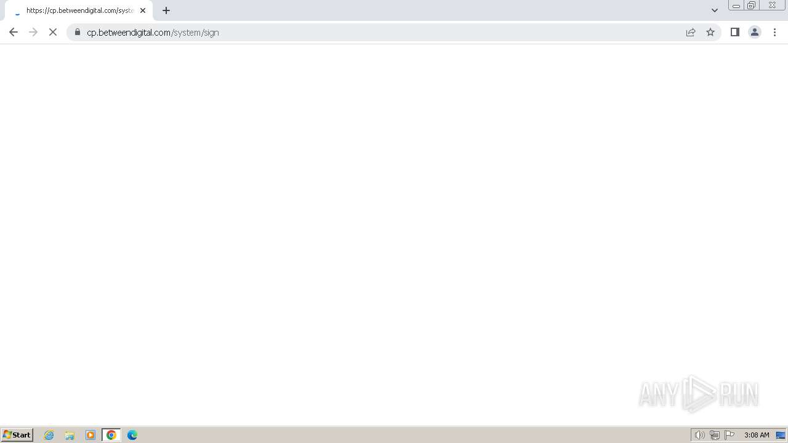
Task: Launch Microsoft Edge from the taskbar
Action: 132,435
